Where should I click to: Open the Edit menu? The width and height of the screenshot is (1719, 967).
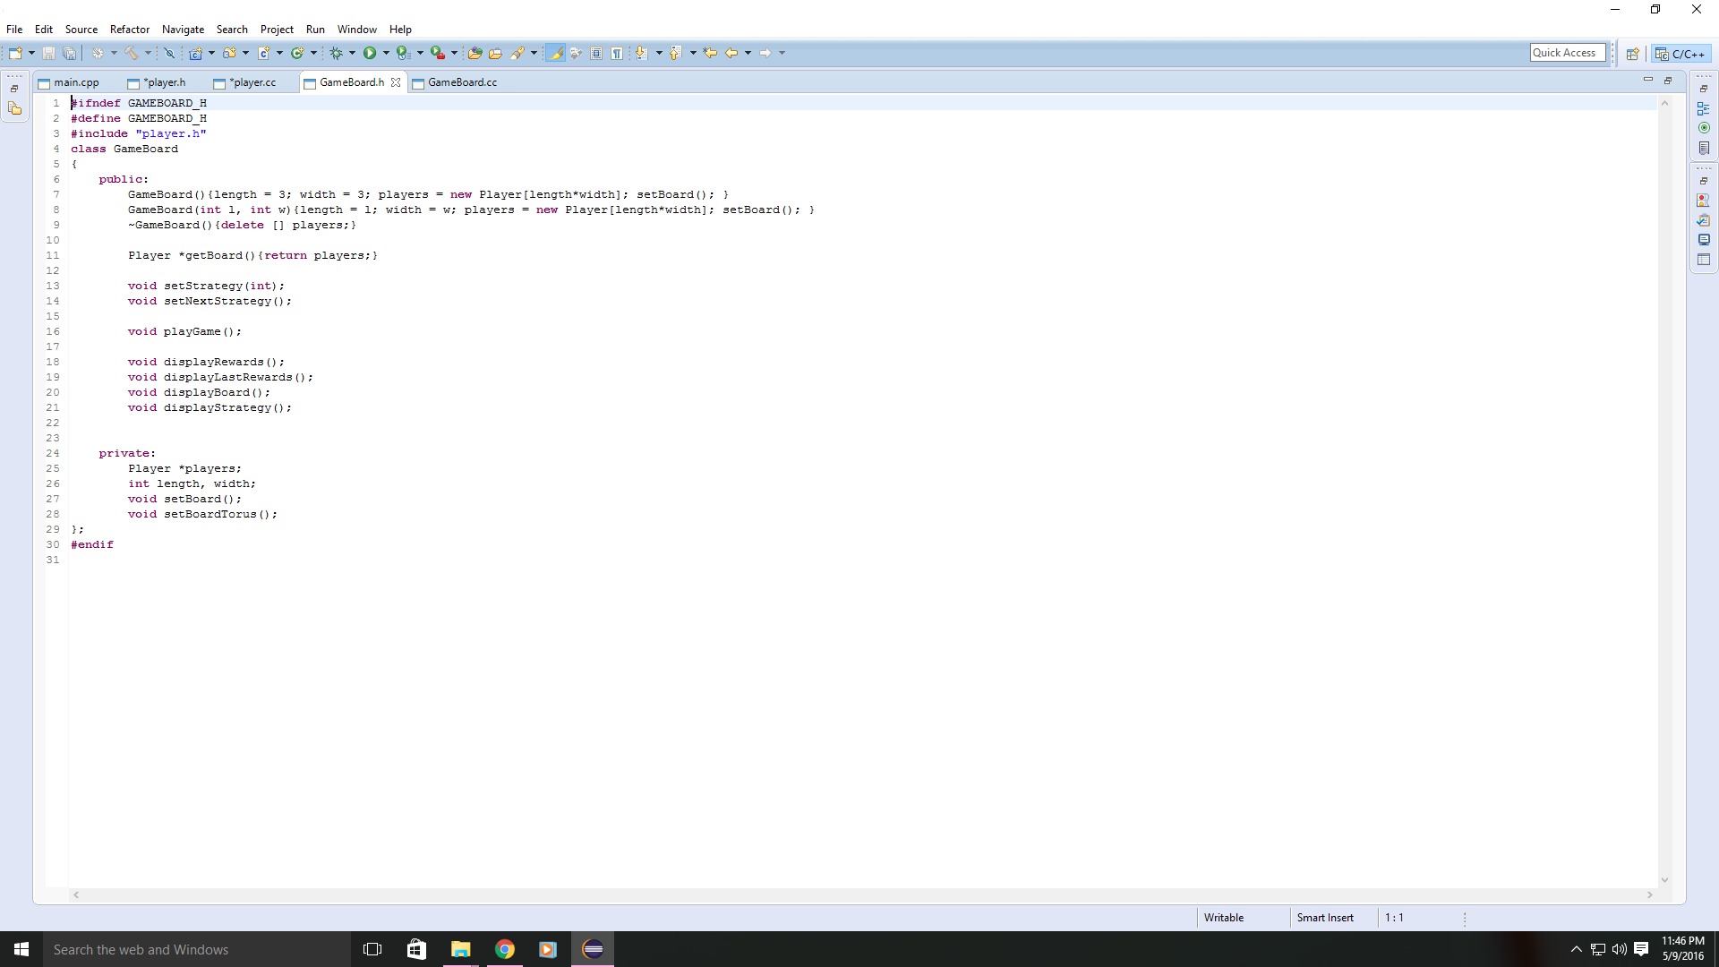tap(42, 29)
